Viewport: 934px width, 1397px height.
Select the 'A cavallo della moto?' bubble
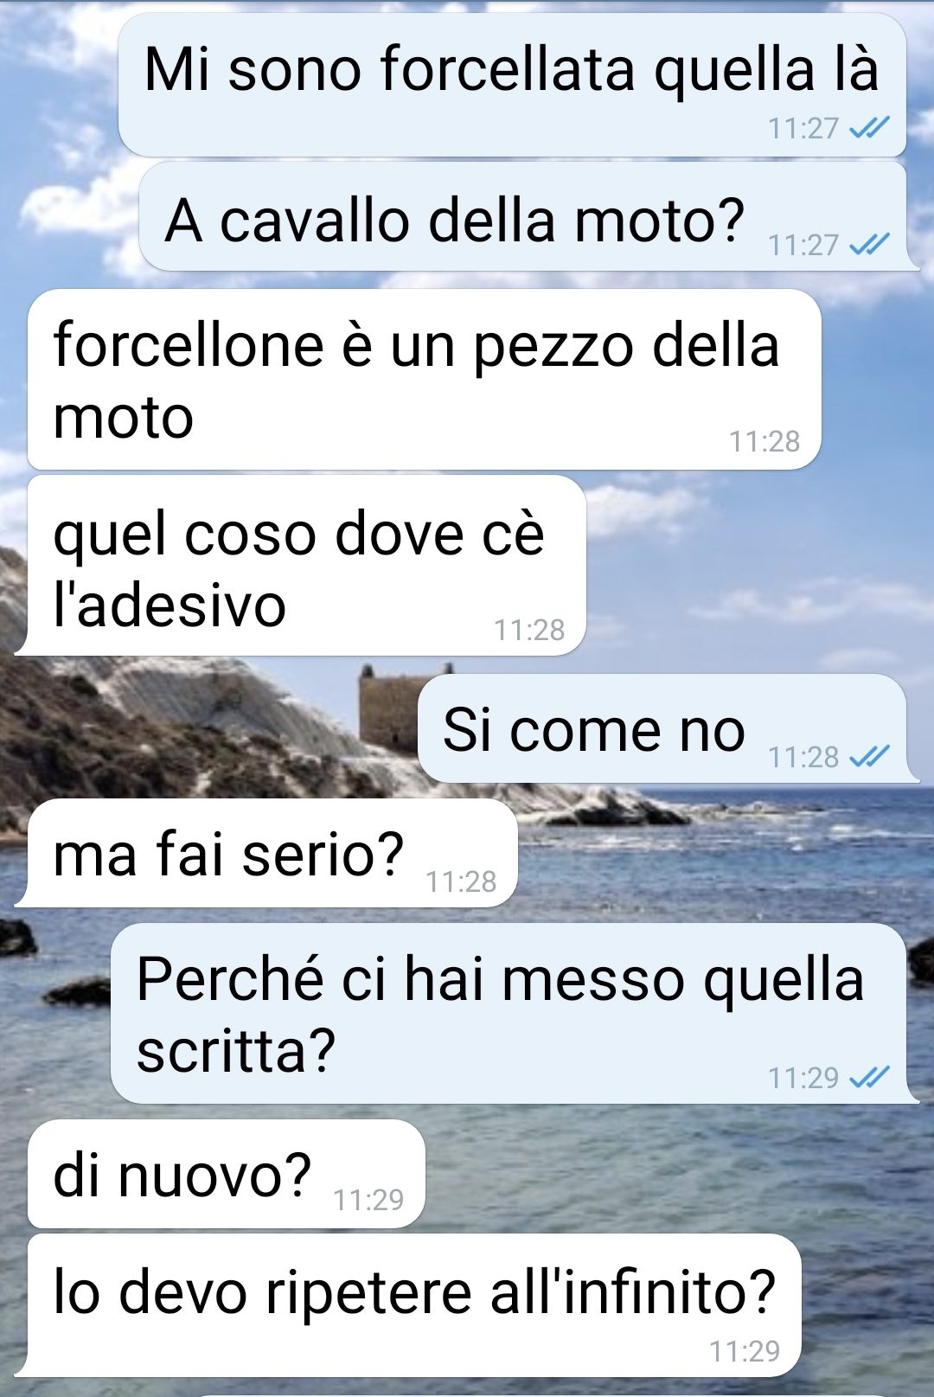[528, 216]
